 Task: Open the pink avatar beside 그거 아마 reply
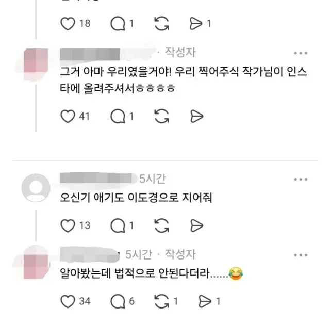[36, 61]
